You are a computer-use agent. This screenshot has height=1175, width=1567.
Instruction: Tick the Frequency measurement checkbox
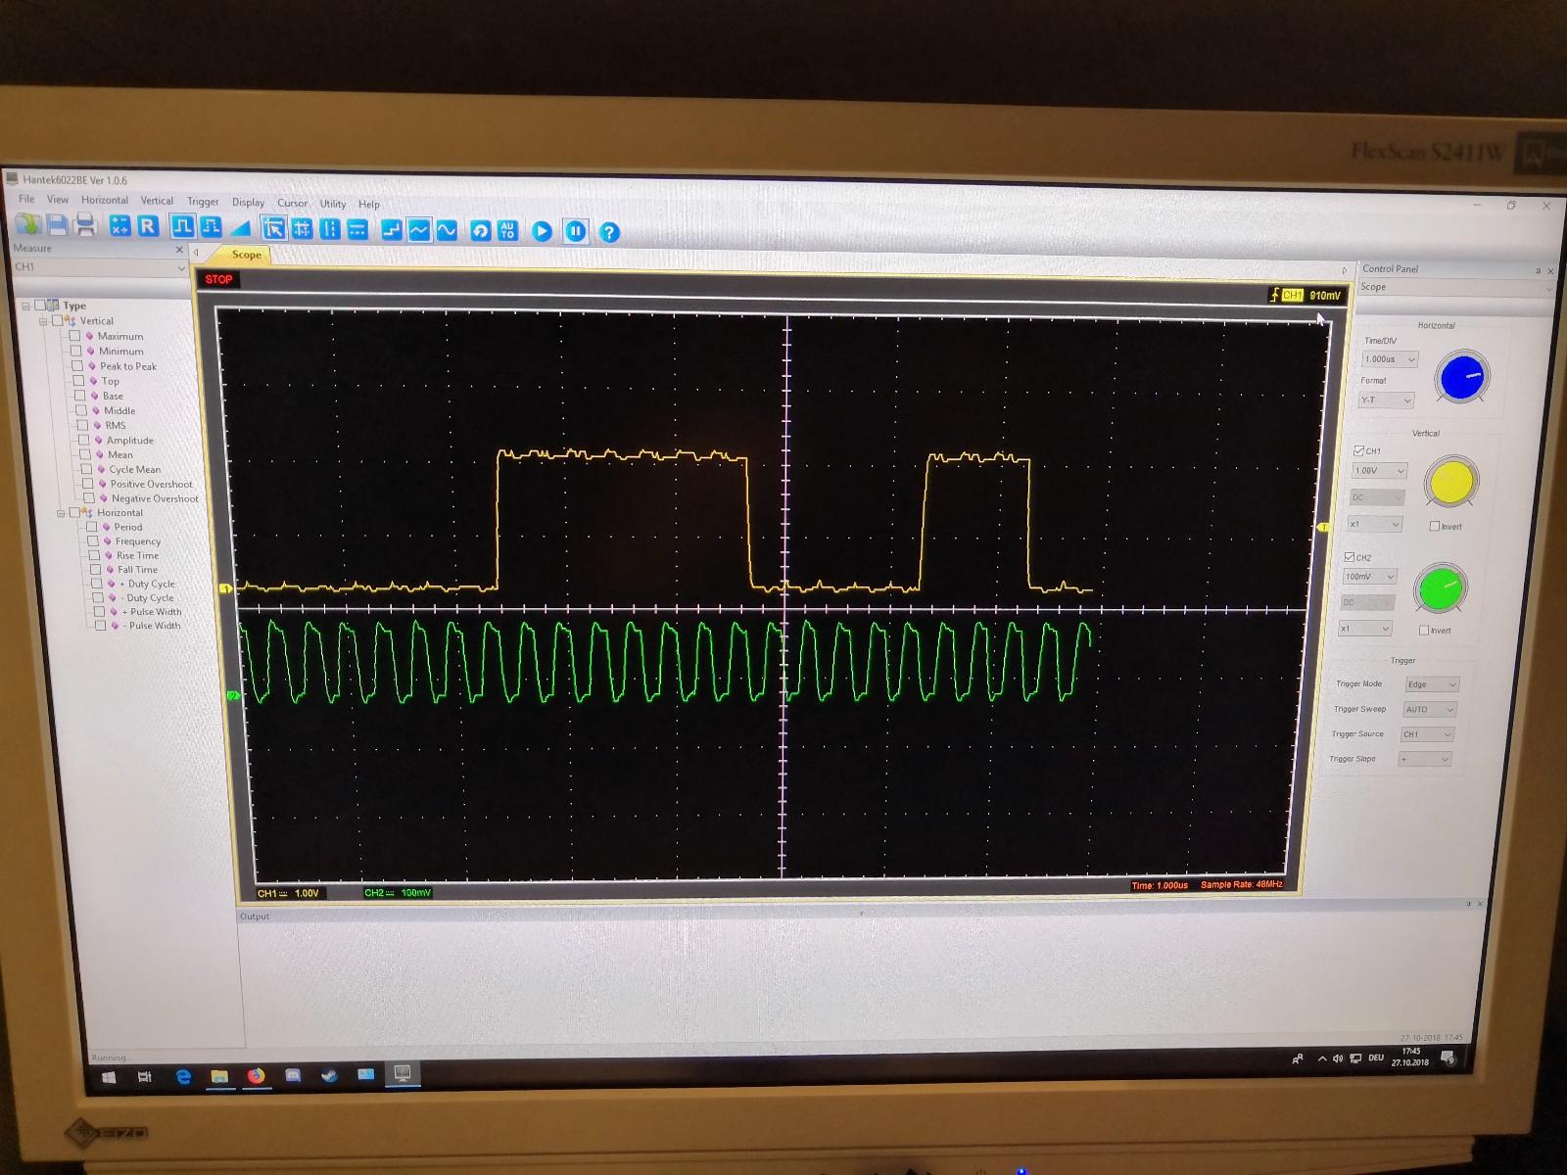[93, 540]
